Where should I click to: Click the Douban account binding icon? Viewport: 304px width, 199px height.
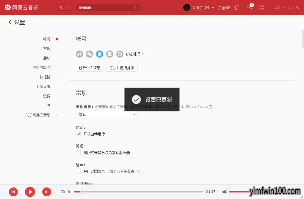(x=109, y=54)
